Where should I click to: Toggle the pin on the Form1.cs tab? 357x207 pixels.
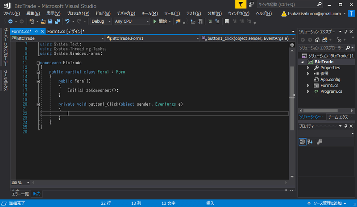[x=36, y=31]
